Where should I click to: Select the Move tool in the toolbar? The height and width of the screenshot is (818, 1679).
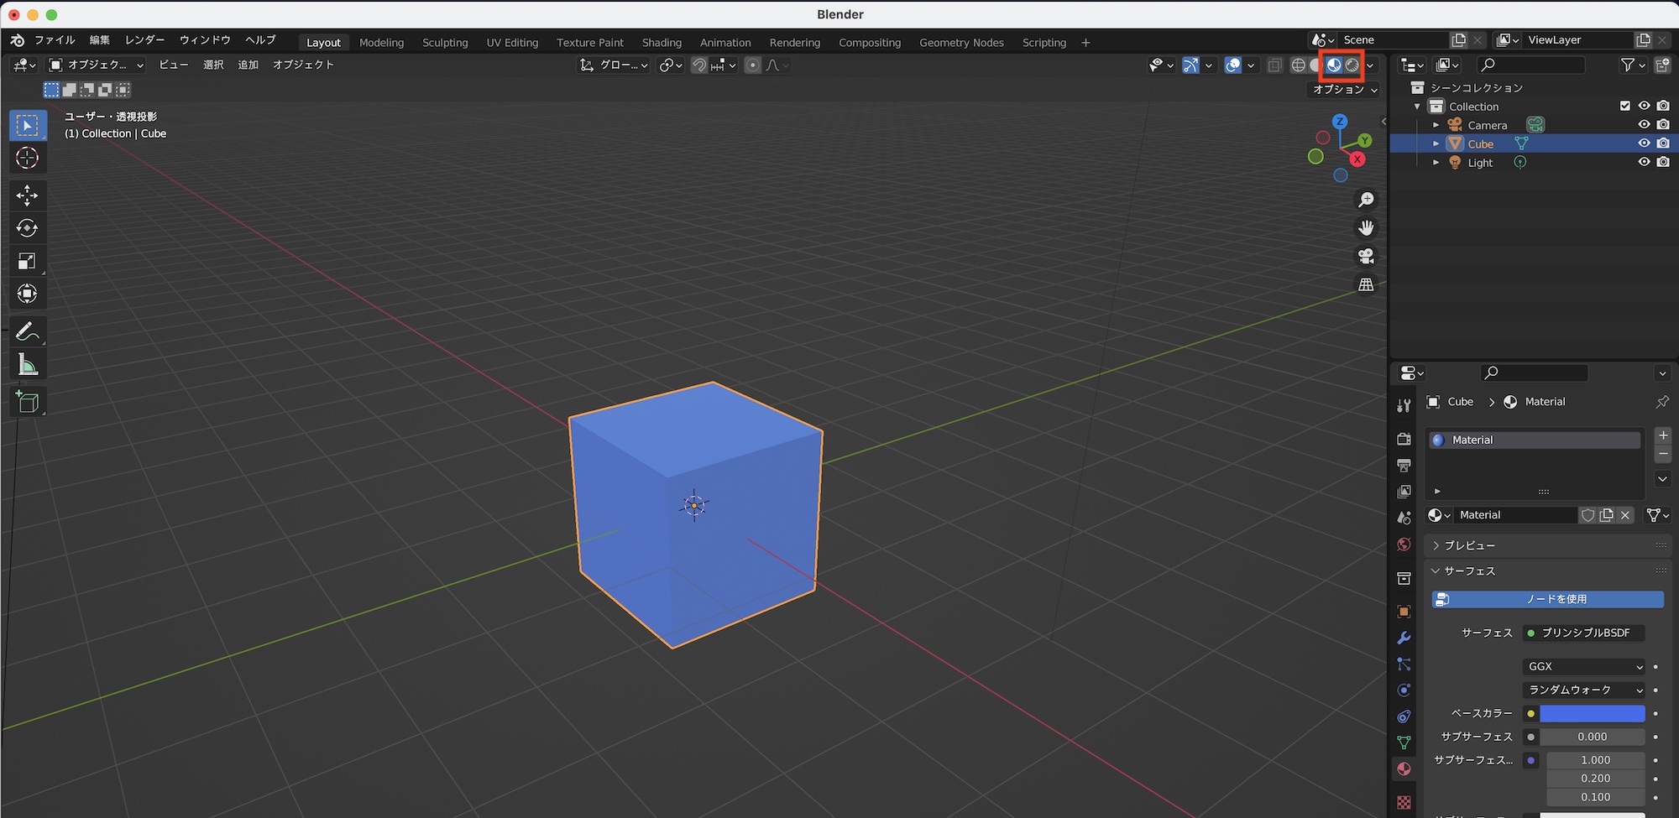point(28,195)
